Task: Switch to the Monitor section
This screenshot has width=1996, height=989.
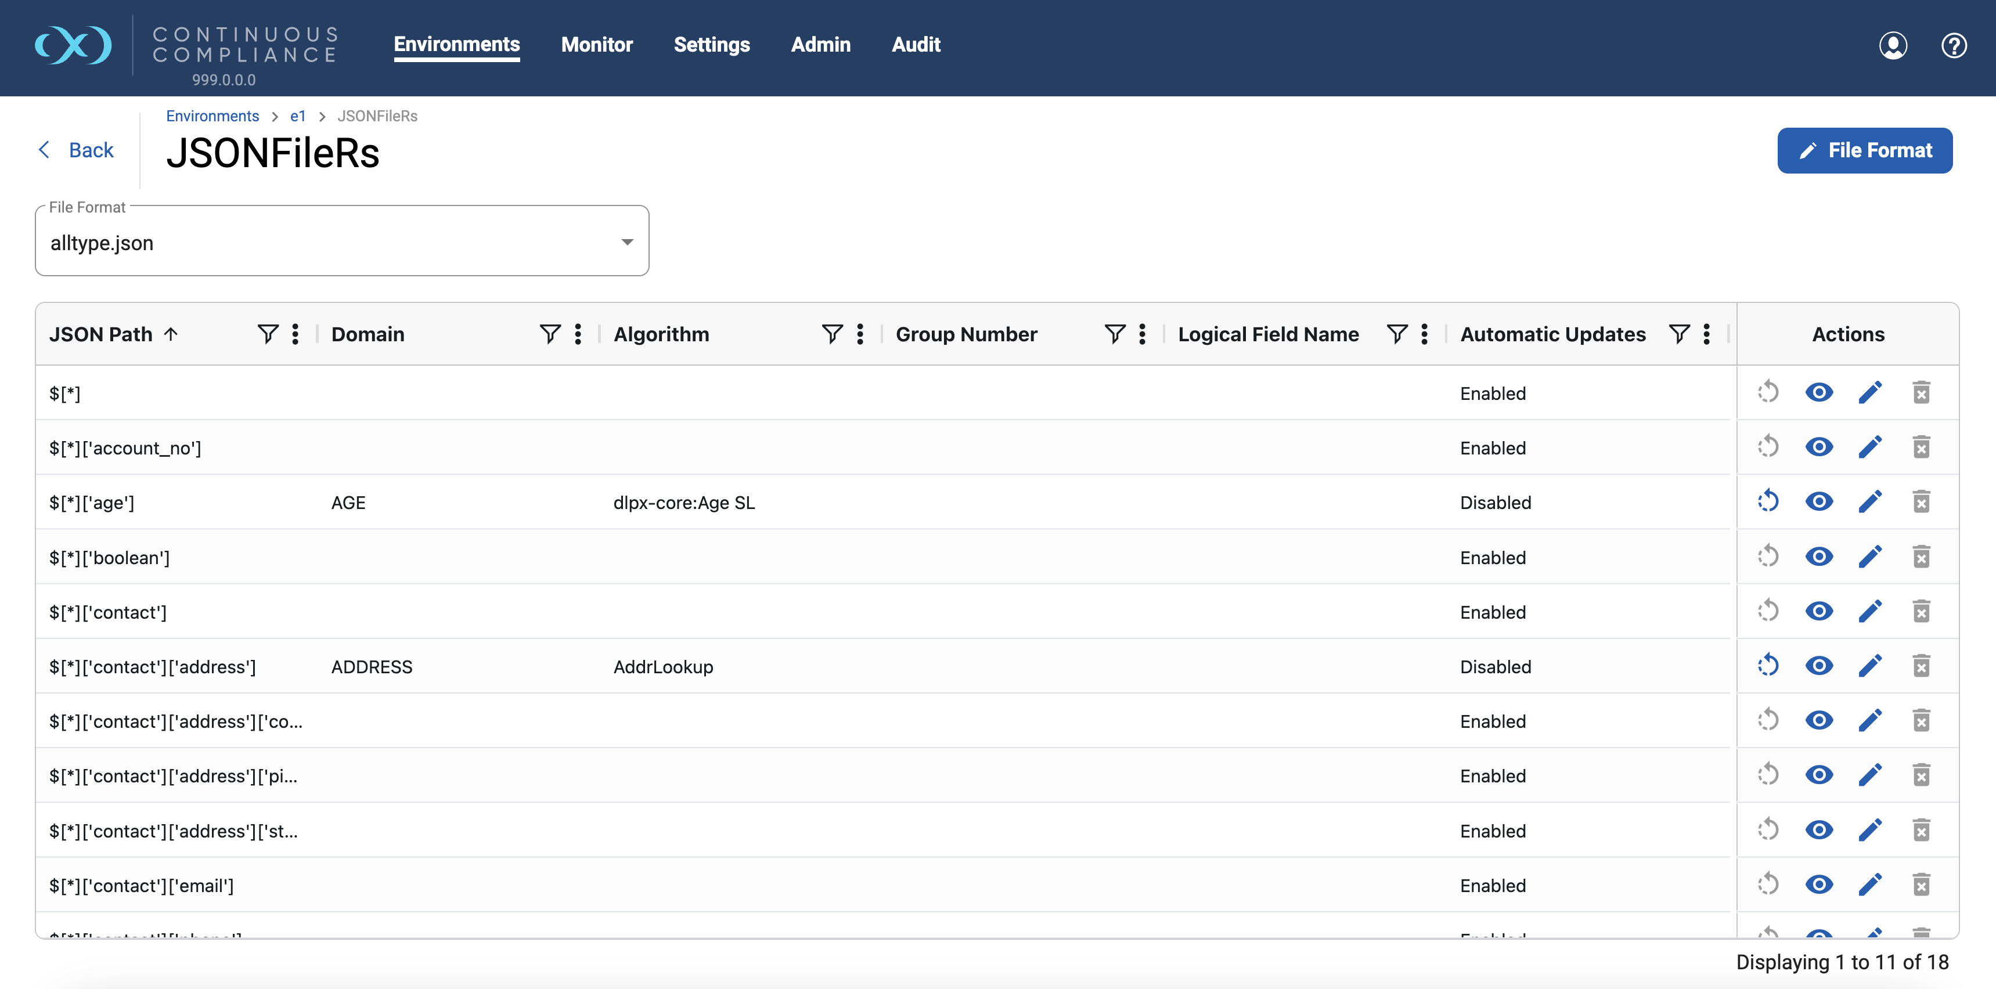Action: point(597,45)
